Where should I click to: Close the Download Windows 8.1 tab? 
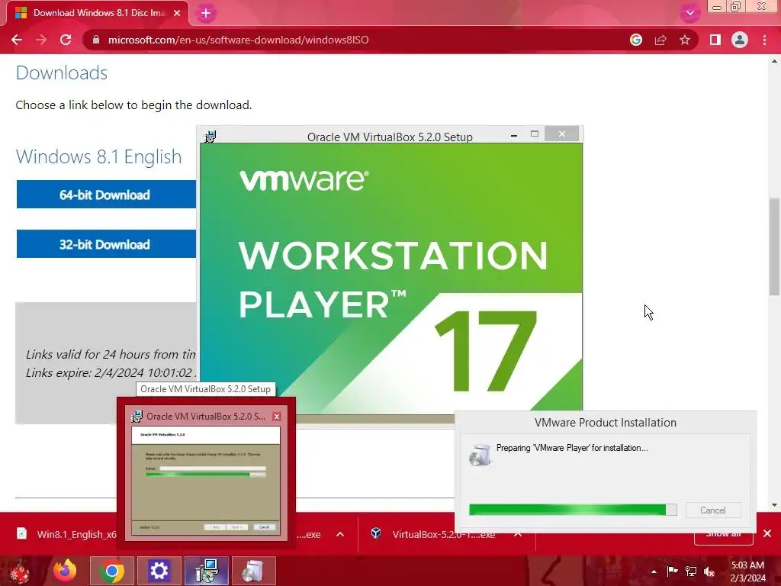[x=177, y=14]
